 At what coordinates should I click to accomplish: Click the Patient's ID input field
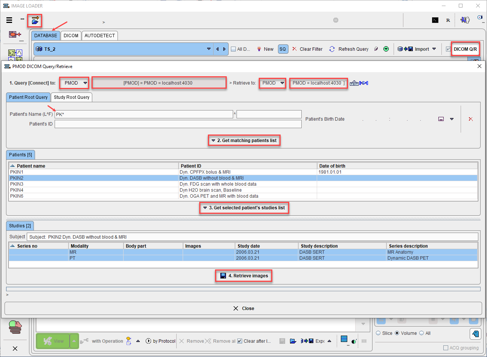click(178, 124)
